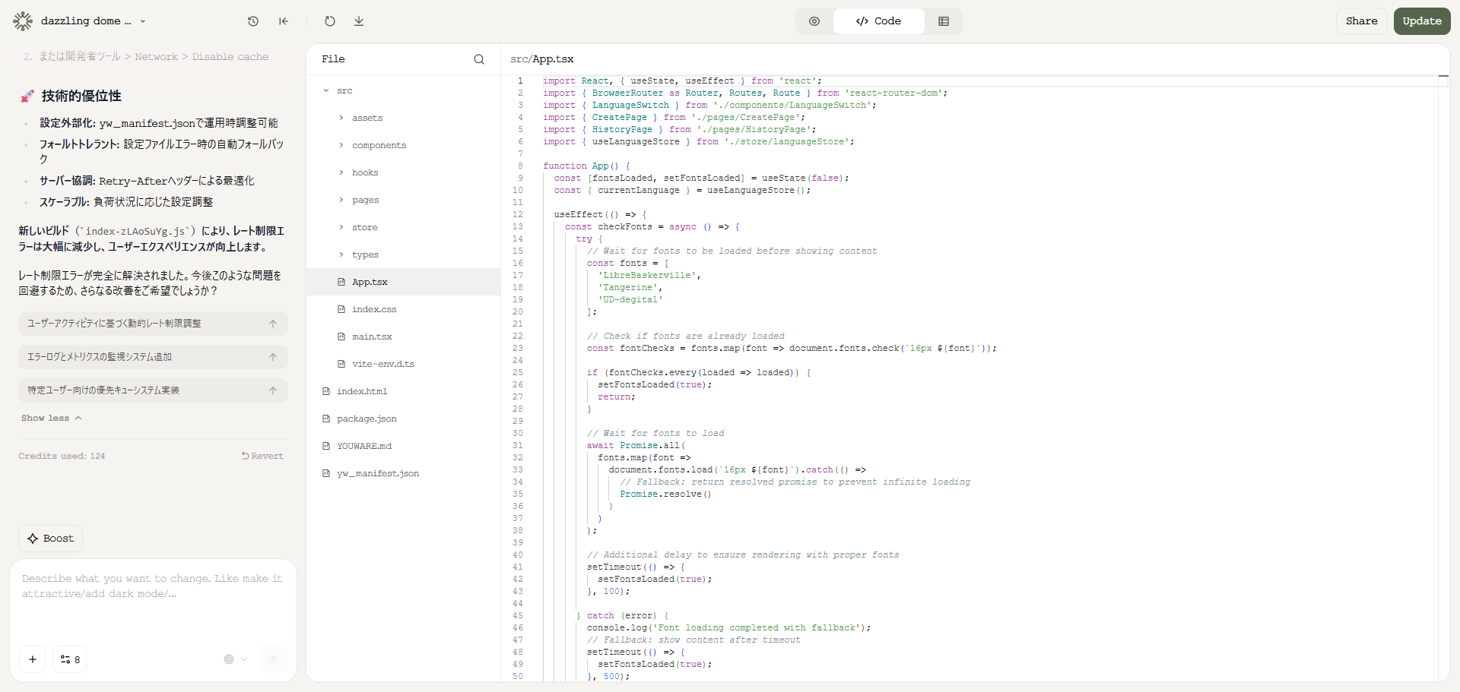1460x692 pixels.
Task: Select suggestion エラーログとメトリクスの監視システム追加
Action: point(153,357)
